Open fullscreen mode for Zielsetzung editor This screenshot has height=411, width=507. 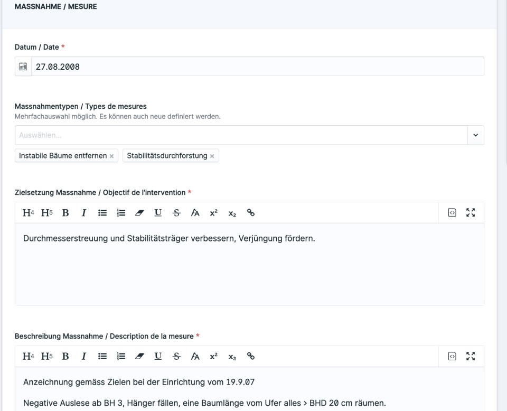point(471,212)
